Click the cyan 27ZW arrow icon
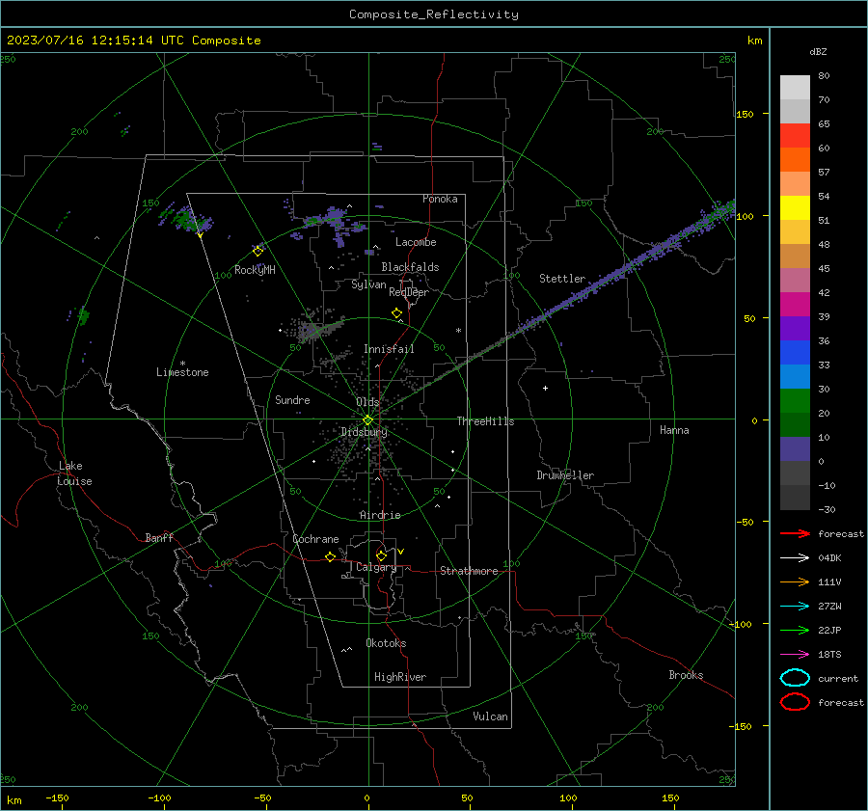Image resolution: width=868 pixels, height=811 pixels. pyautogui.click(x=795, y=607)
